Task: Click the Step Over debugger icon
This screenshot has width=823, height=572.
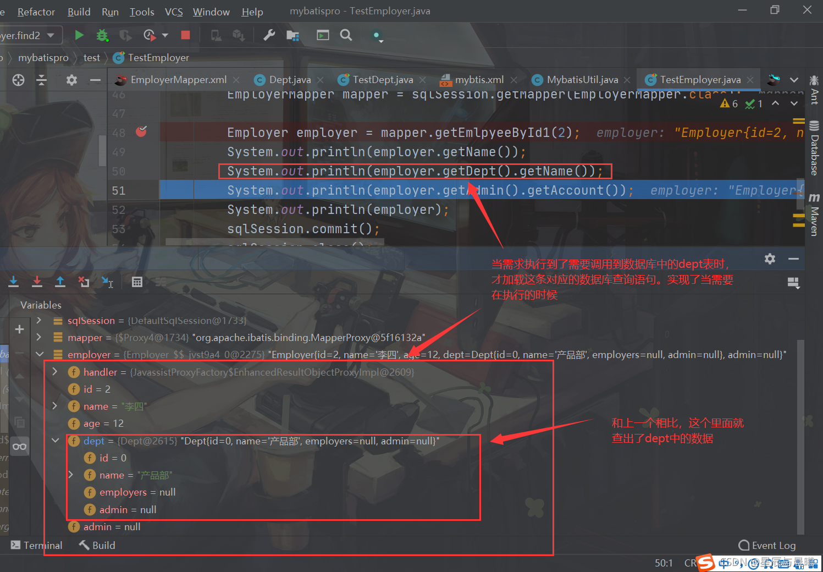Action: pos(14,282)
